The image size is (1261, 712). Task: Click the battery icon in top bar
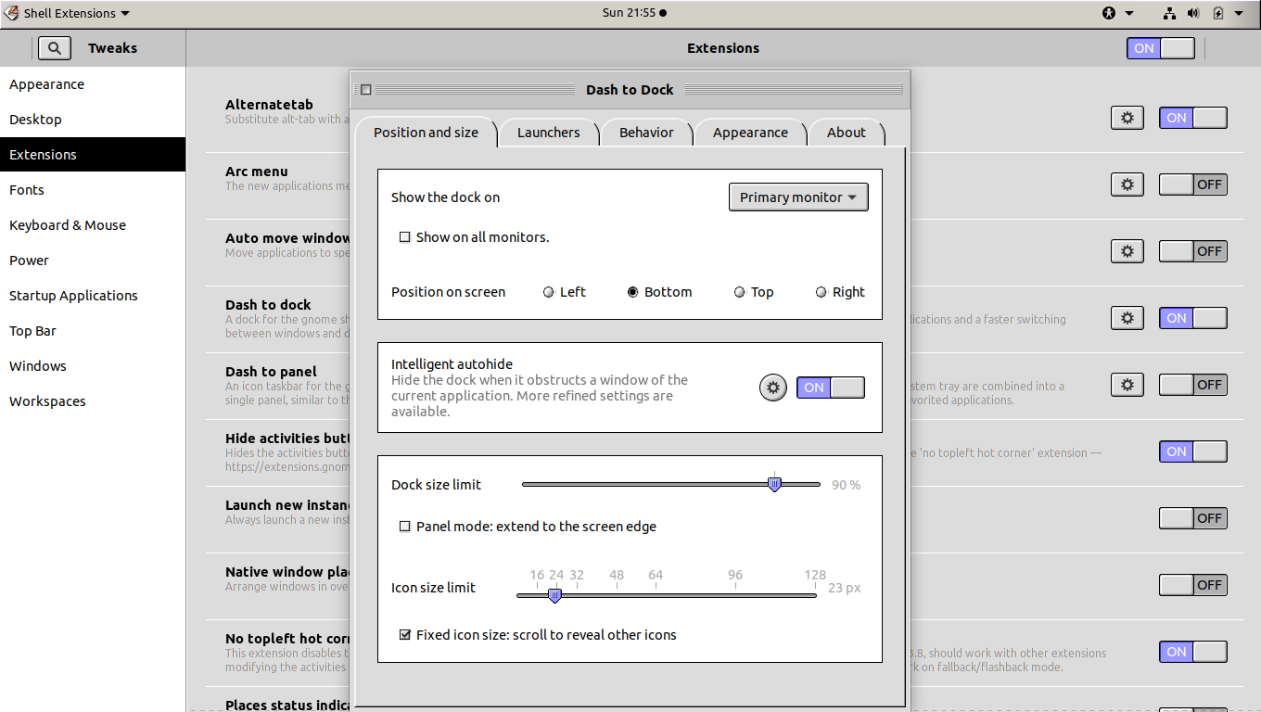pos(1218,13)
